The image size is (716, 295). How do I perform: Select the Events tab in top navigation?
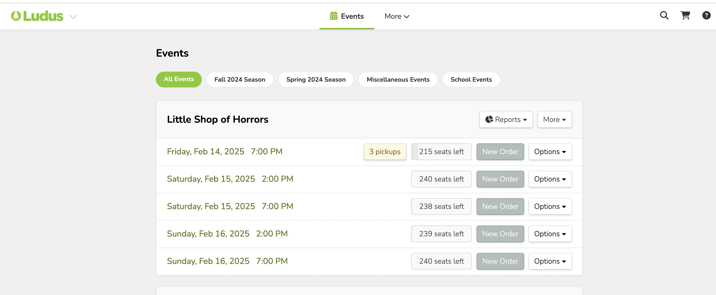(347, 16)
